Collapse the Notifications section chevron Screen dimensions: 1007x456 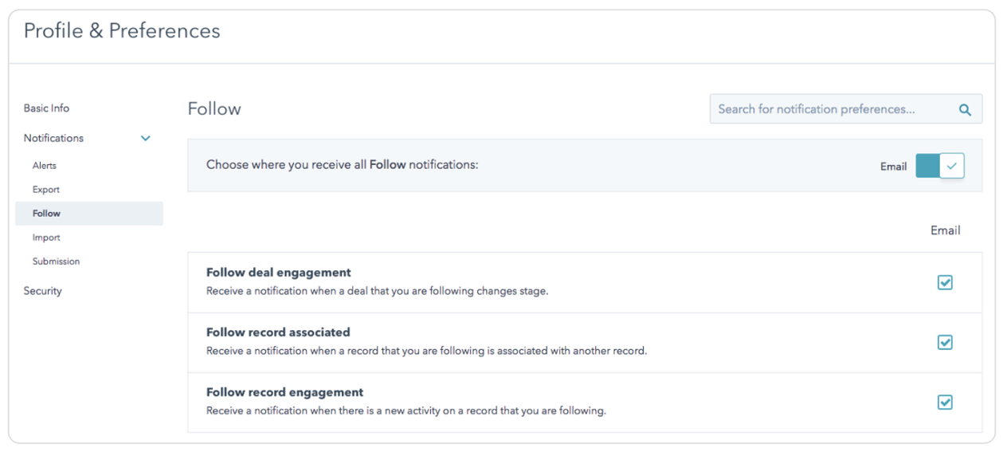[146, 139]
